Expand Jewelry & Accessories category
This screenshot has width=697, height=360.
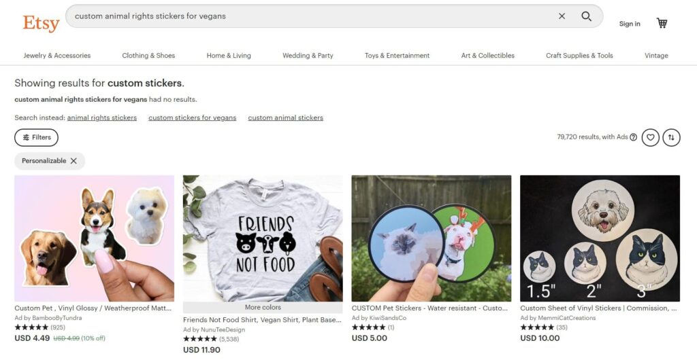coord(57,56)
